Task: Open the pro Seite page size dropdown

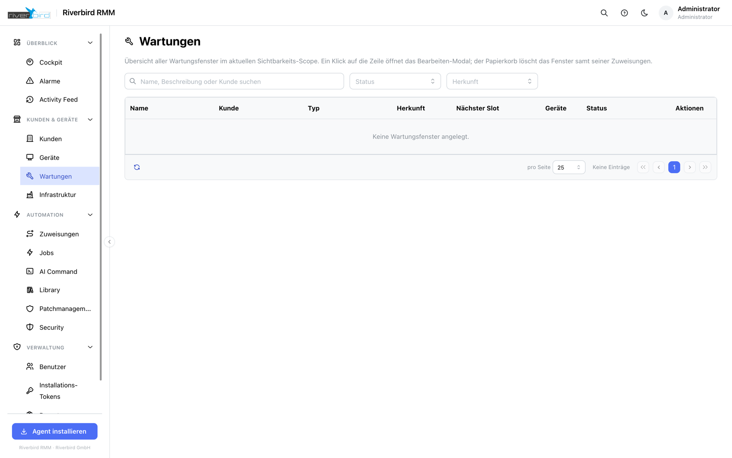Action: [569, 167]
